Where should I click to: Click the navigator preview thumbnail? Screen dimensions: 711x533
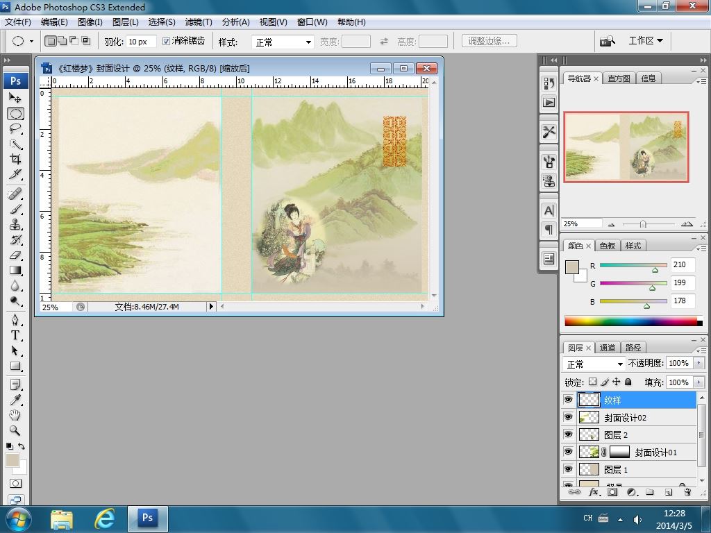(626, 147)
